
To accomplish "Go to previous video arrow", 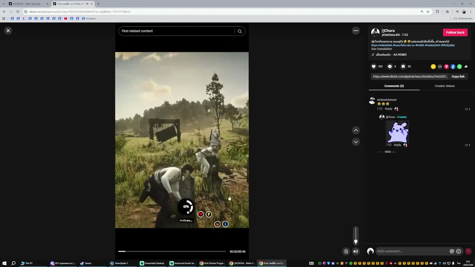I will pyautogui.click(x=356, y=130).
